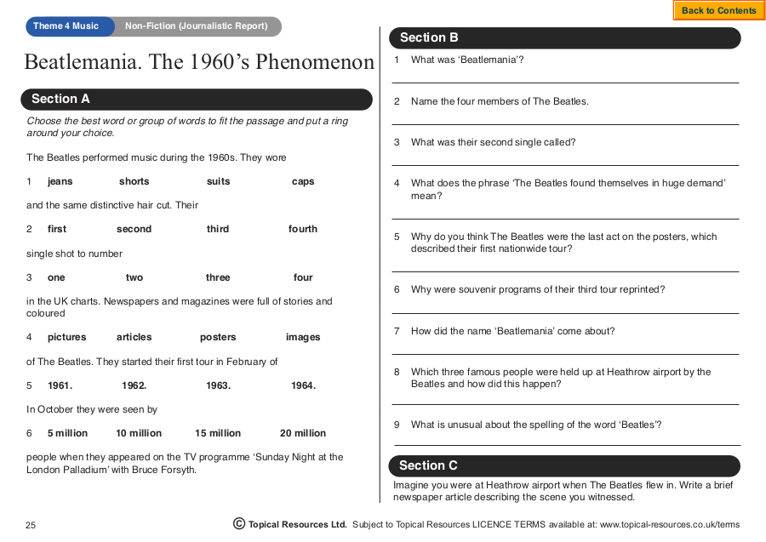Pick the 'third' option in row 2
Image resolution: width=766 pixels, height=542 pixels.
[218, 229]
